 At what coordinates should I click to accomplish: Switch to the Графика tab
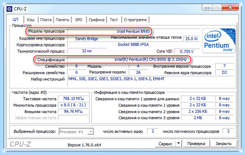96,20
